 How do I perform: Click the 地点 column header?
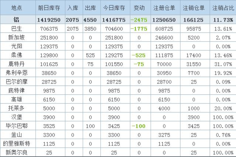[x=17, y=8]
